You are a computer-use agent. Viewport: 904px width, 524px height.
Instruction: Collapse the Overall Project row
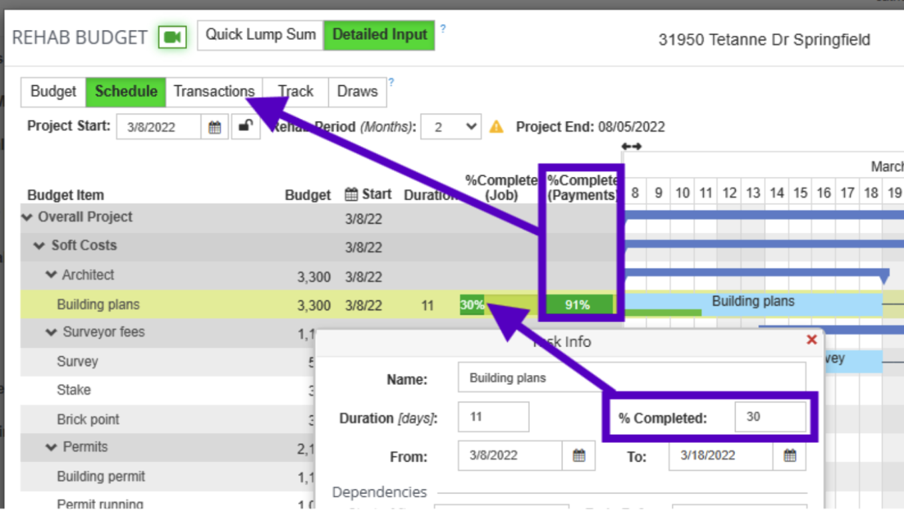[27, 217]
